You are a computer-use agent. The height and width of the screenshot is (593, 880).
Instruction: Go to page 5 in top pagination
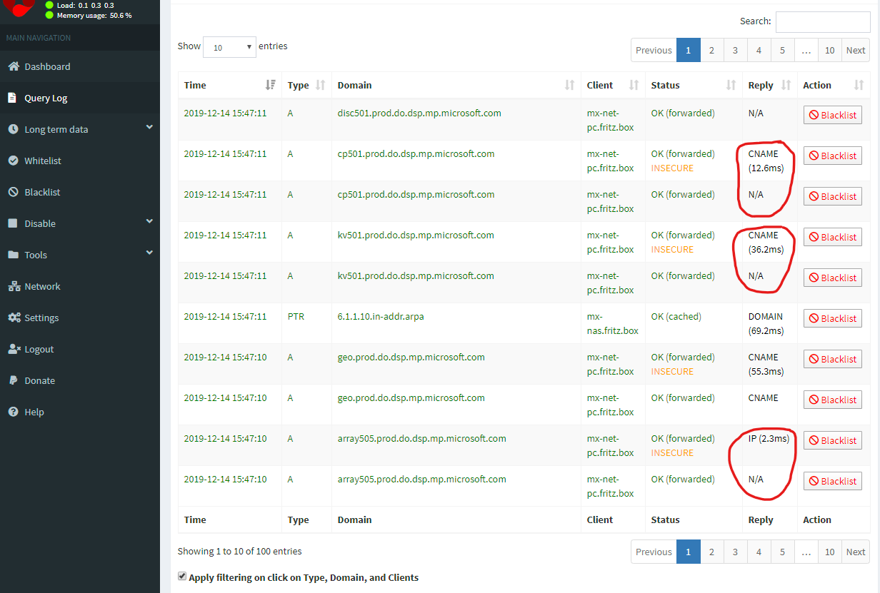(x=782, y=50)
